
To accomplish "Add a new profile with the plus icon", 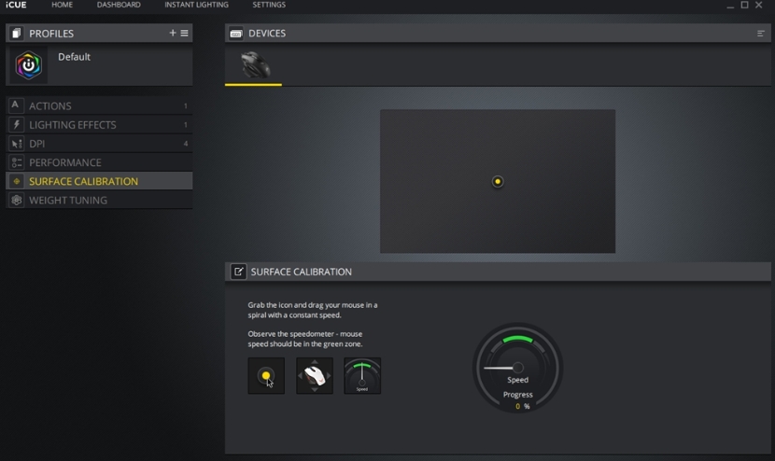I will click(173, 33).
